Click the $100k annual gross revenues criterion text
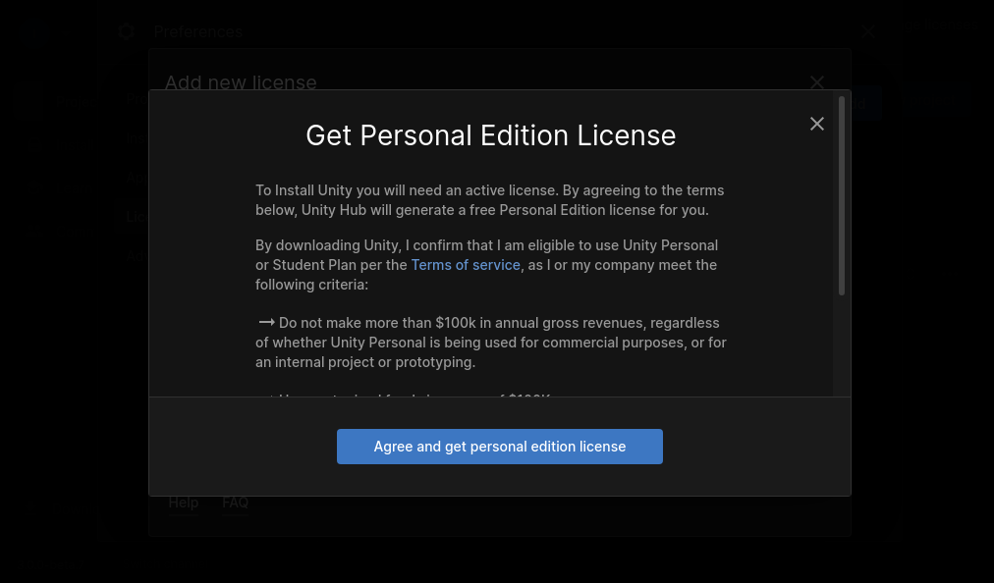Viewport: 994px width, 583px height. point(491,343)
